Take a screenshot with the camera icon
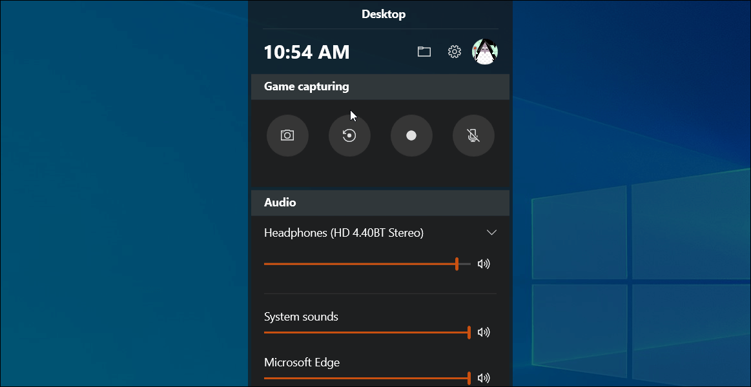Image resolution: width=751 pixels, height=387 pixels. click(287, 135)
